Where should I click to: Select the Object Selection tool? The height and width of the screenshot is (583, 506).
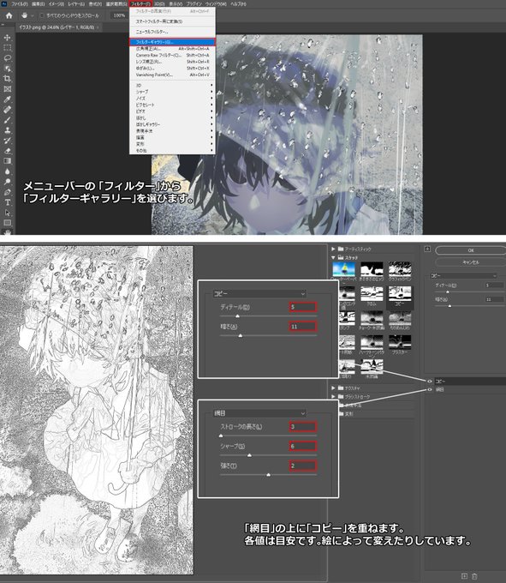(7, 69)
